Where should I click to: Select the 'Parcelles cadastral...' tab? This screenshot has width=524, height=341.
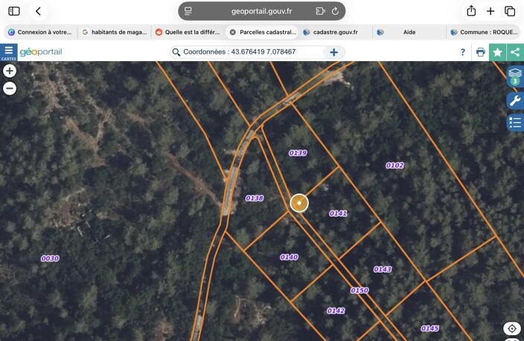tap(262, 32)
